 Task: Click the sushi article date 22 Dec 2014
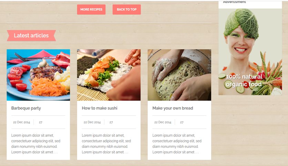(92, 122)
